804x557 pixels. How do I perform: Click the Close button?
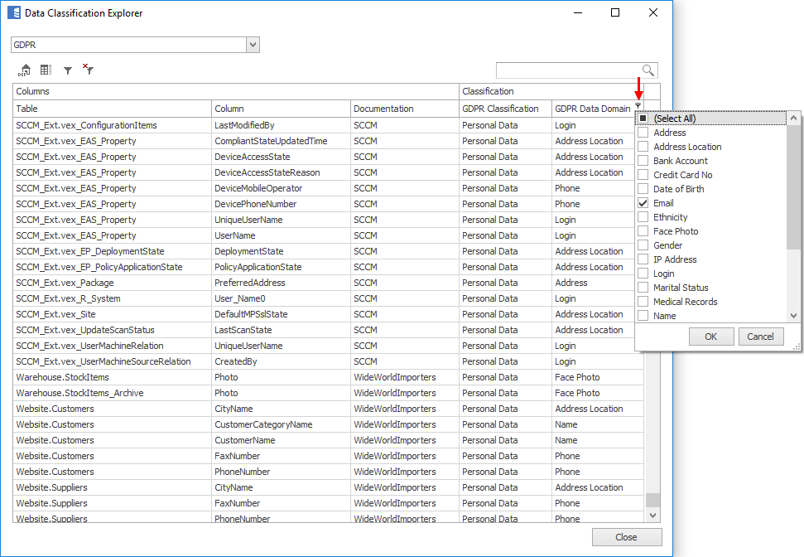click(x=626, y=537)
